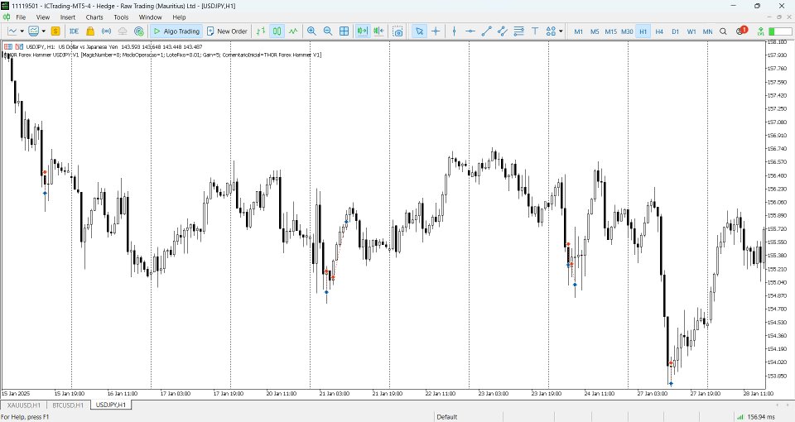The width and height of the screenshot is (795, 422).
Task: Click the green level progress bar
Action: (780, 31)
